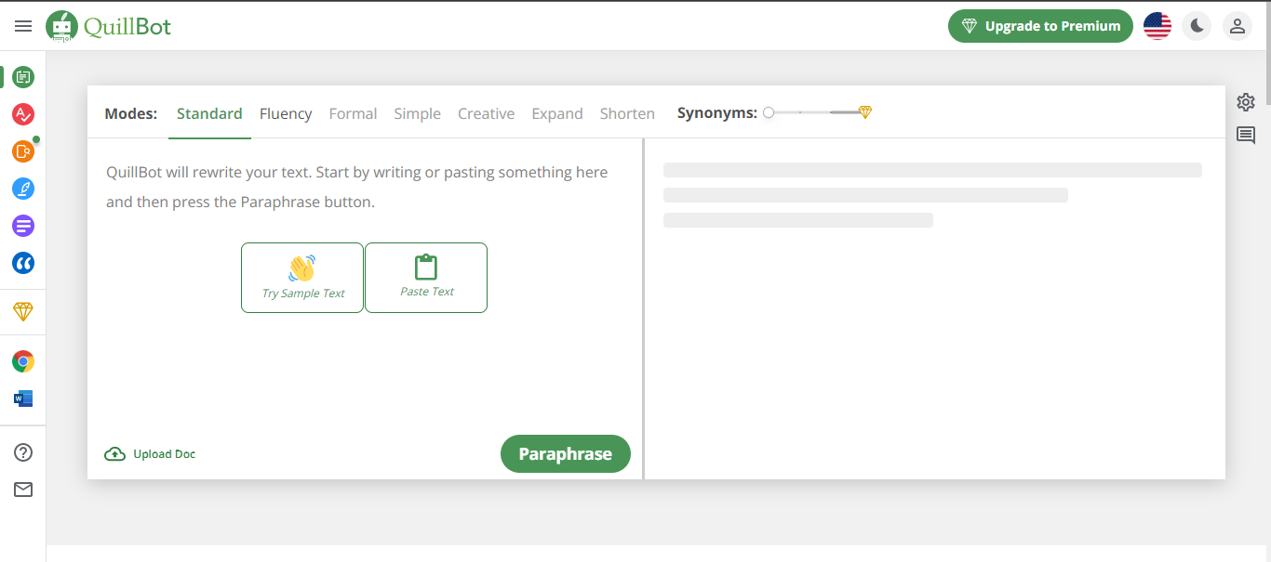Open the Contact mail icon
The width and height of the screenshot is (1271, 562).
click(23, 490)
